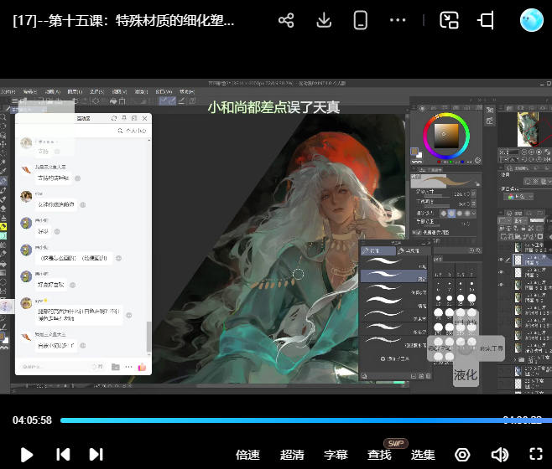Click the chat message input field
The width and height of the screenshot is (552, 469).
(x=53, y=367)
